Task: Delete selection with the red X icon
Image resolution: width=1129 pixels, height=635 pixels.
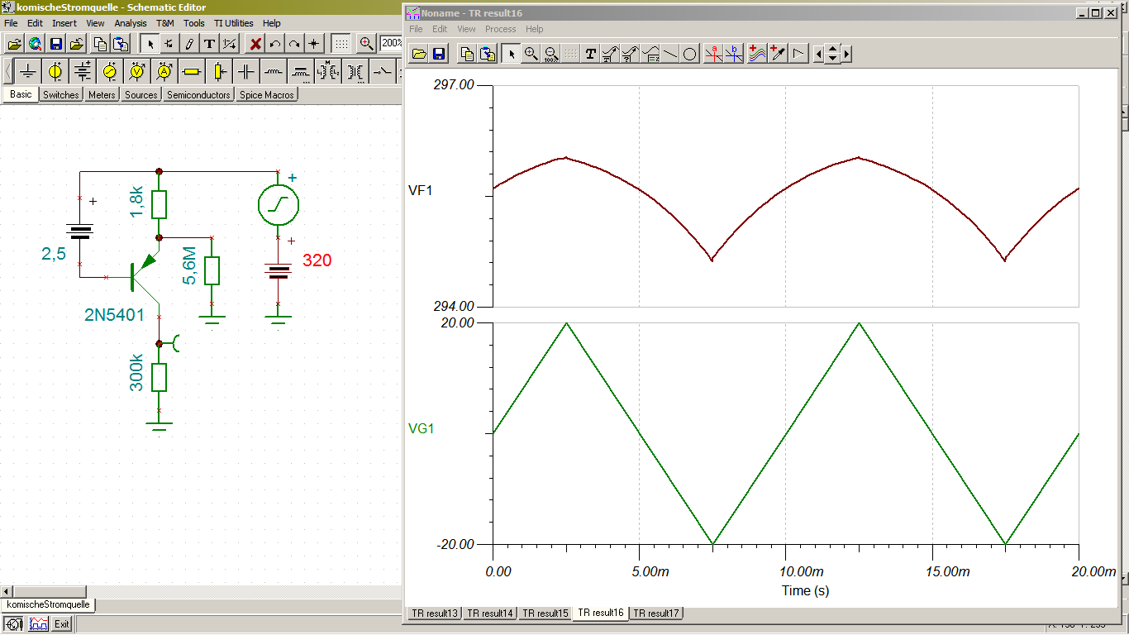Action: point(255,44)
